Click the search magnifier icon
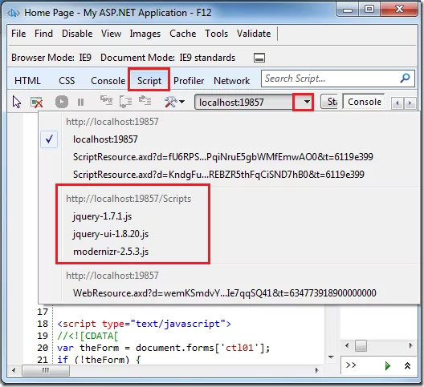 click(x=405, y=79)
